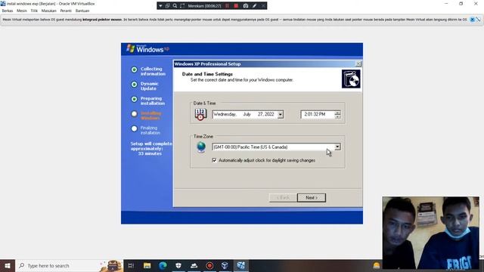Open the Masukan menu

tap(48, 11)
